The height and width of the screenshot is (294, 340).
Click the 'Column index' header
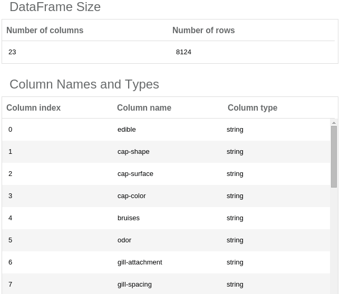point(33,107)
